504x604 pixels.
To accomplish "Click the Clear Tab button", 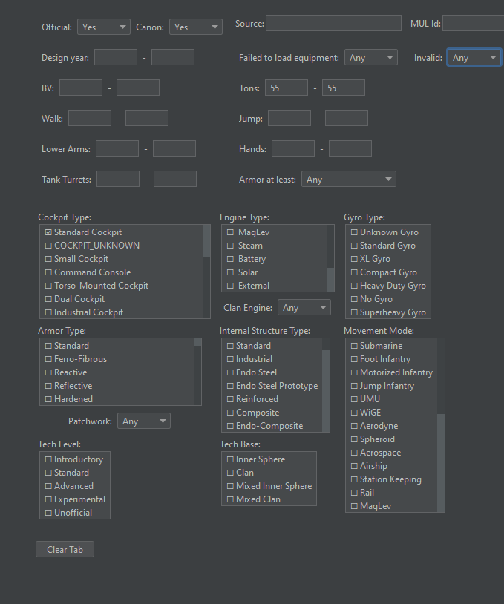I will [65, 549].
